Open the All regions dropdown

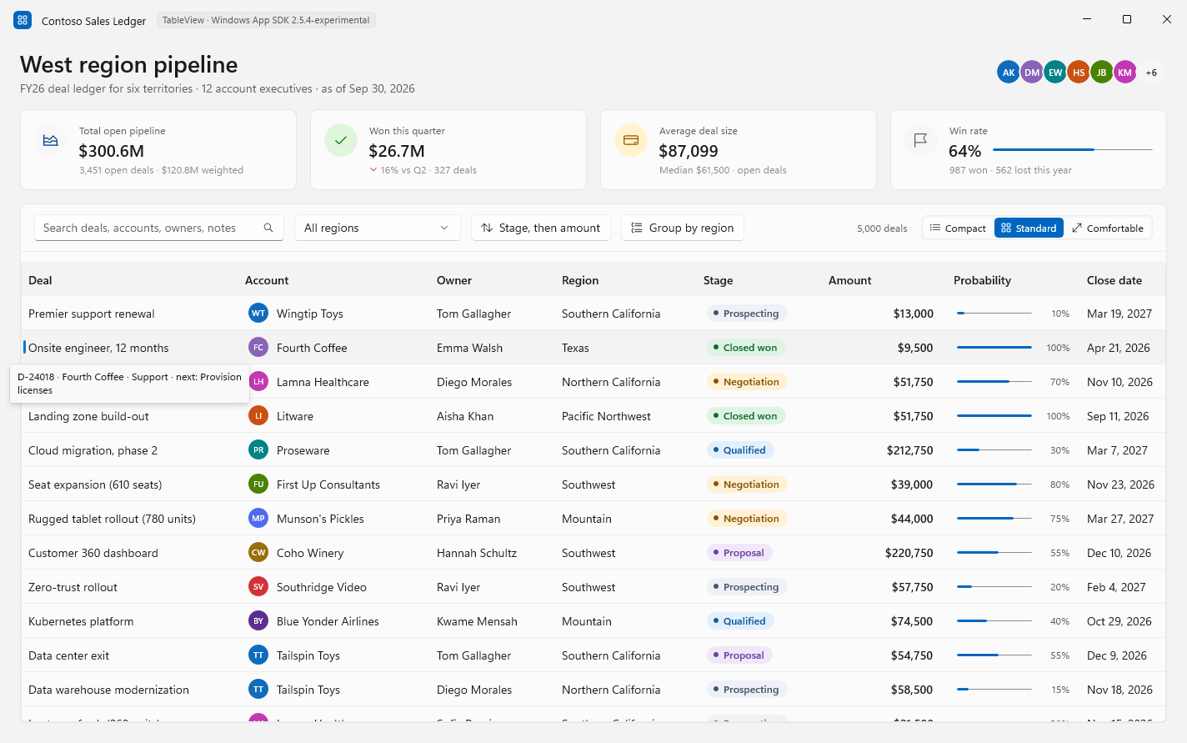378,228
